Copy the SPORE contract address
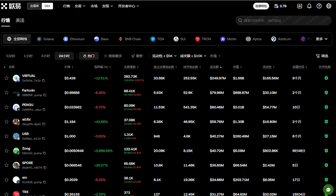 (45, 168)
